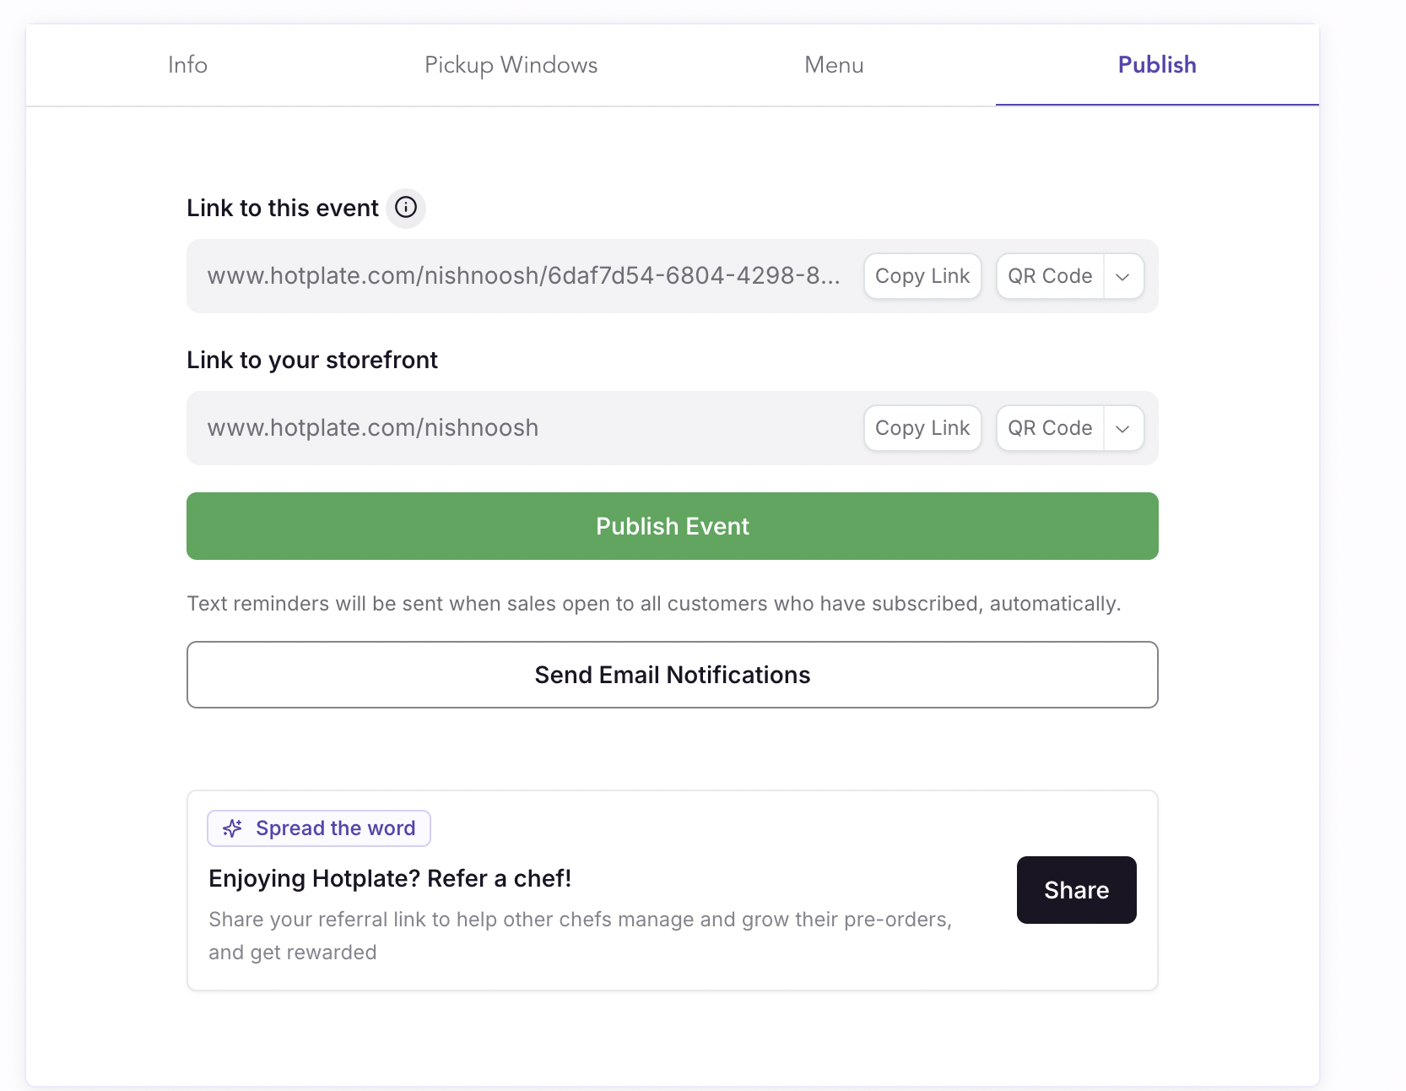Screen dimensions: 1406x1091
Task: Click the Enjoying Hotplate? Refer a chef heading
Action: [x=390, y=878]
